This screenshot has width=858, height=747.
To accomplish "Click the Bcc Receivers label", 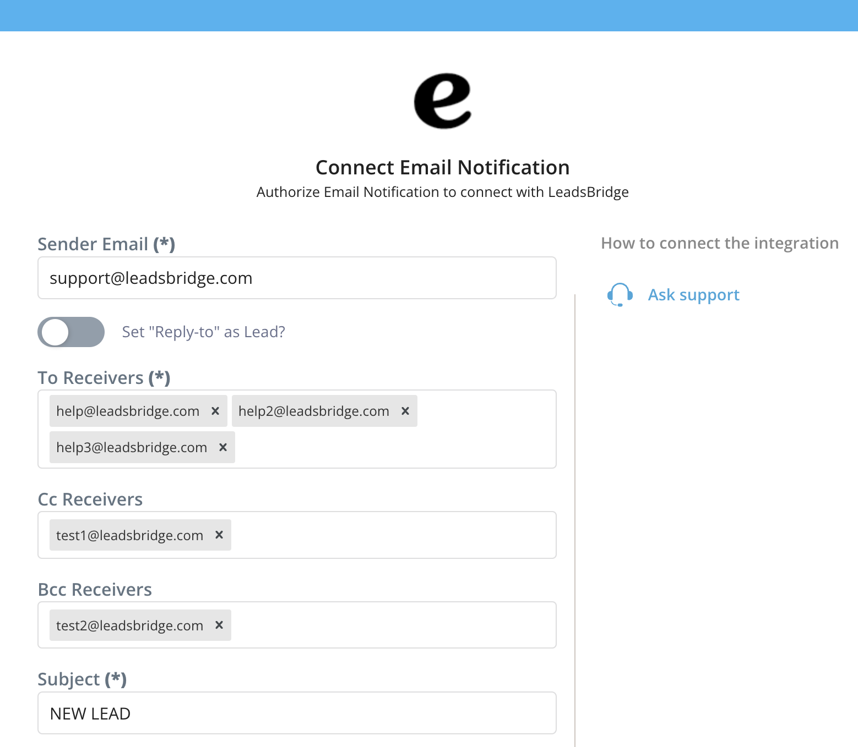I will [95, 590].
